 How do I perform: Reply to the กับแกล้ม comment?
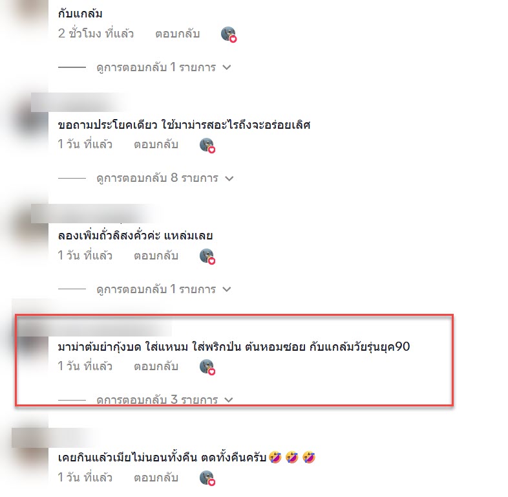[x=177, y=34]
